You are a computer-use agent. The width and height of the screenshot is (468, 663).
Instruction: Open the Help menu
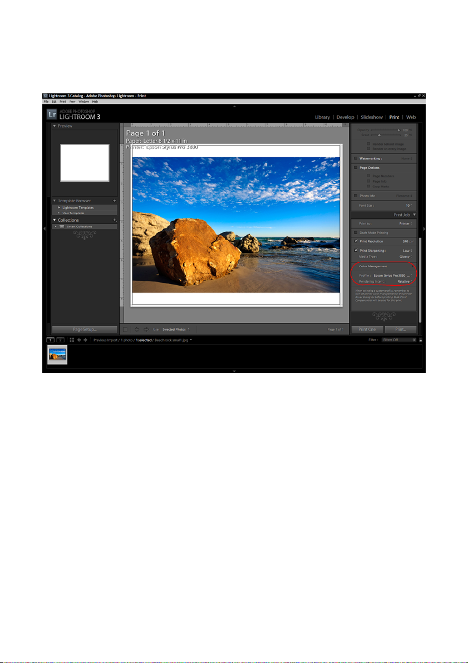(x=95, y=102)
